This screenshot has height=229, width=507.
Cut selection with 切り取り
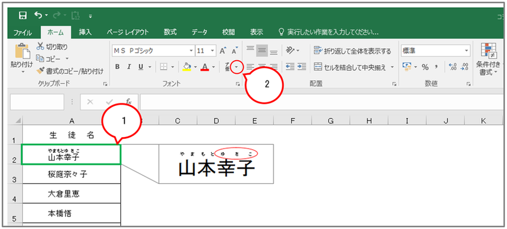(x=52, y=47)
